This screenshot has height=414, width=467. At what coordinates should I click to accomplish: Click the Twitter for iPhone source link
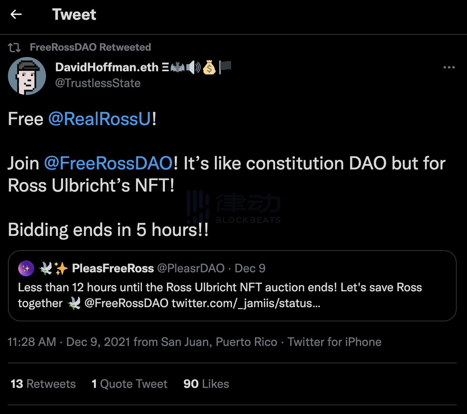tap(334, 342)
